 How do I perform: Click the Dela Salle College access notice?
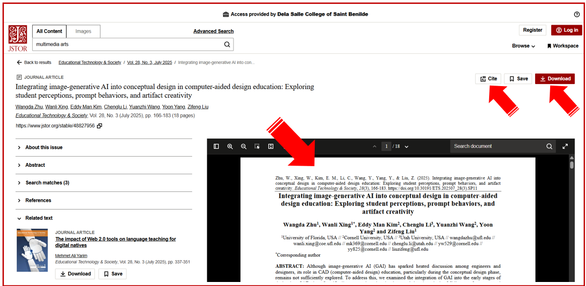pos(295,14)
